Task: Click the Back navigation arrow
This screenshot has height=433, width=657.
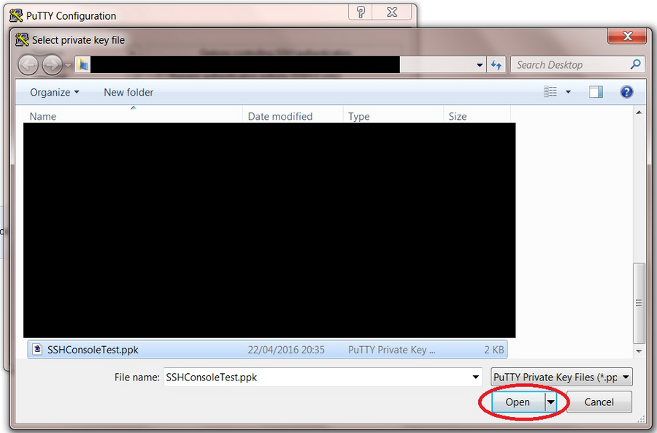Action: (28, 65)
